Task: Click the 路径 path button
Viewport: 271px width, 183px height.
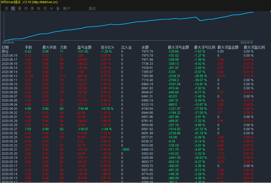Action: [x=92, y=8]
